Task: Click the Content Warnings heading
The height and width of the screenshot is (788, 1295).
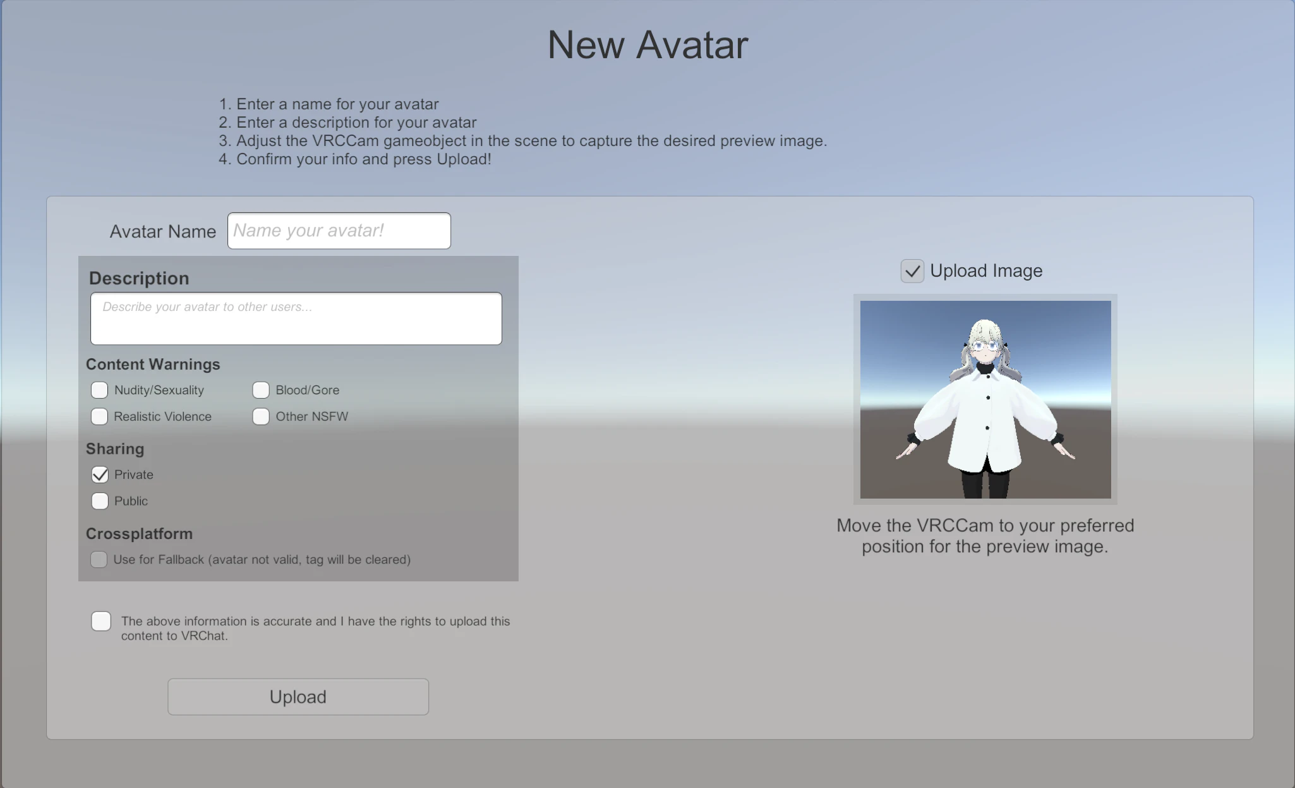Action: 153,365
